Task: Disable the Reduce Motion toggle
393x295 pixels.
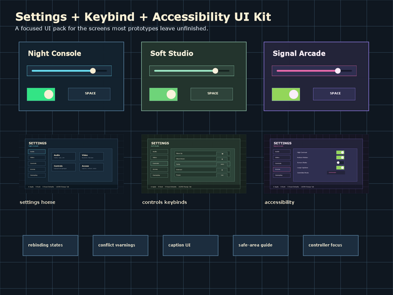Action: pyautogui.click(x=340, y=158)
